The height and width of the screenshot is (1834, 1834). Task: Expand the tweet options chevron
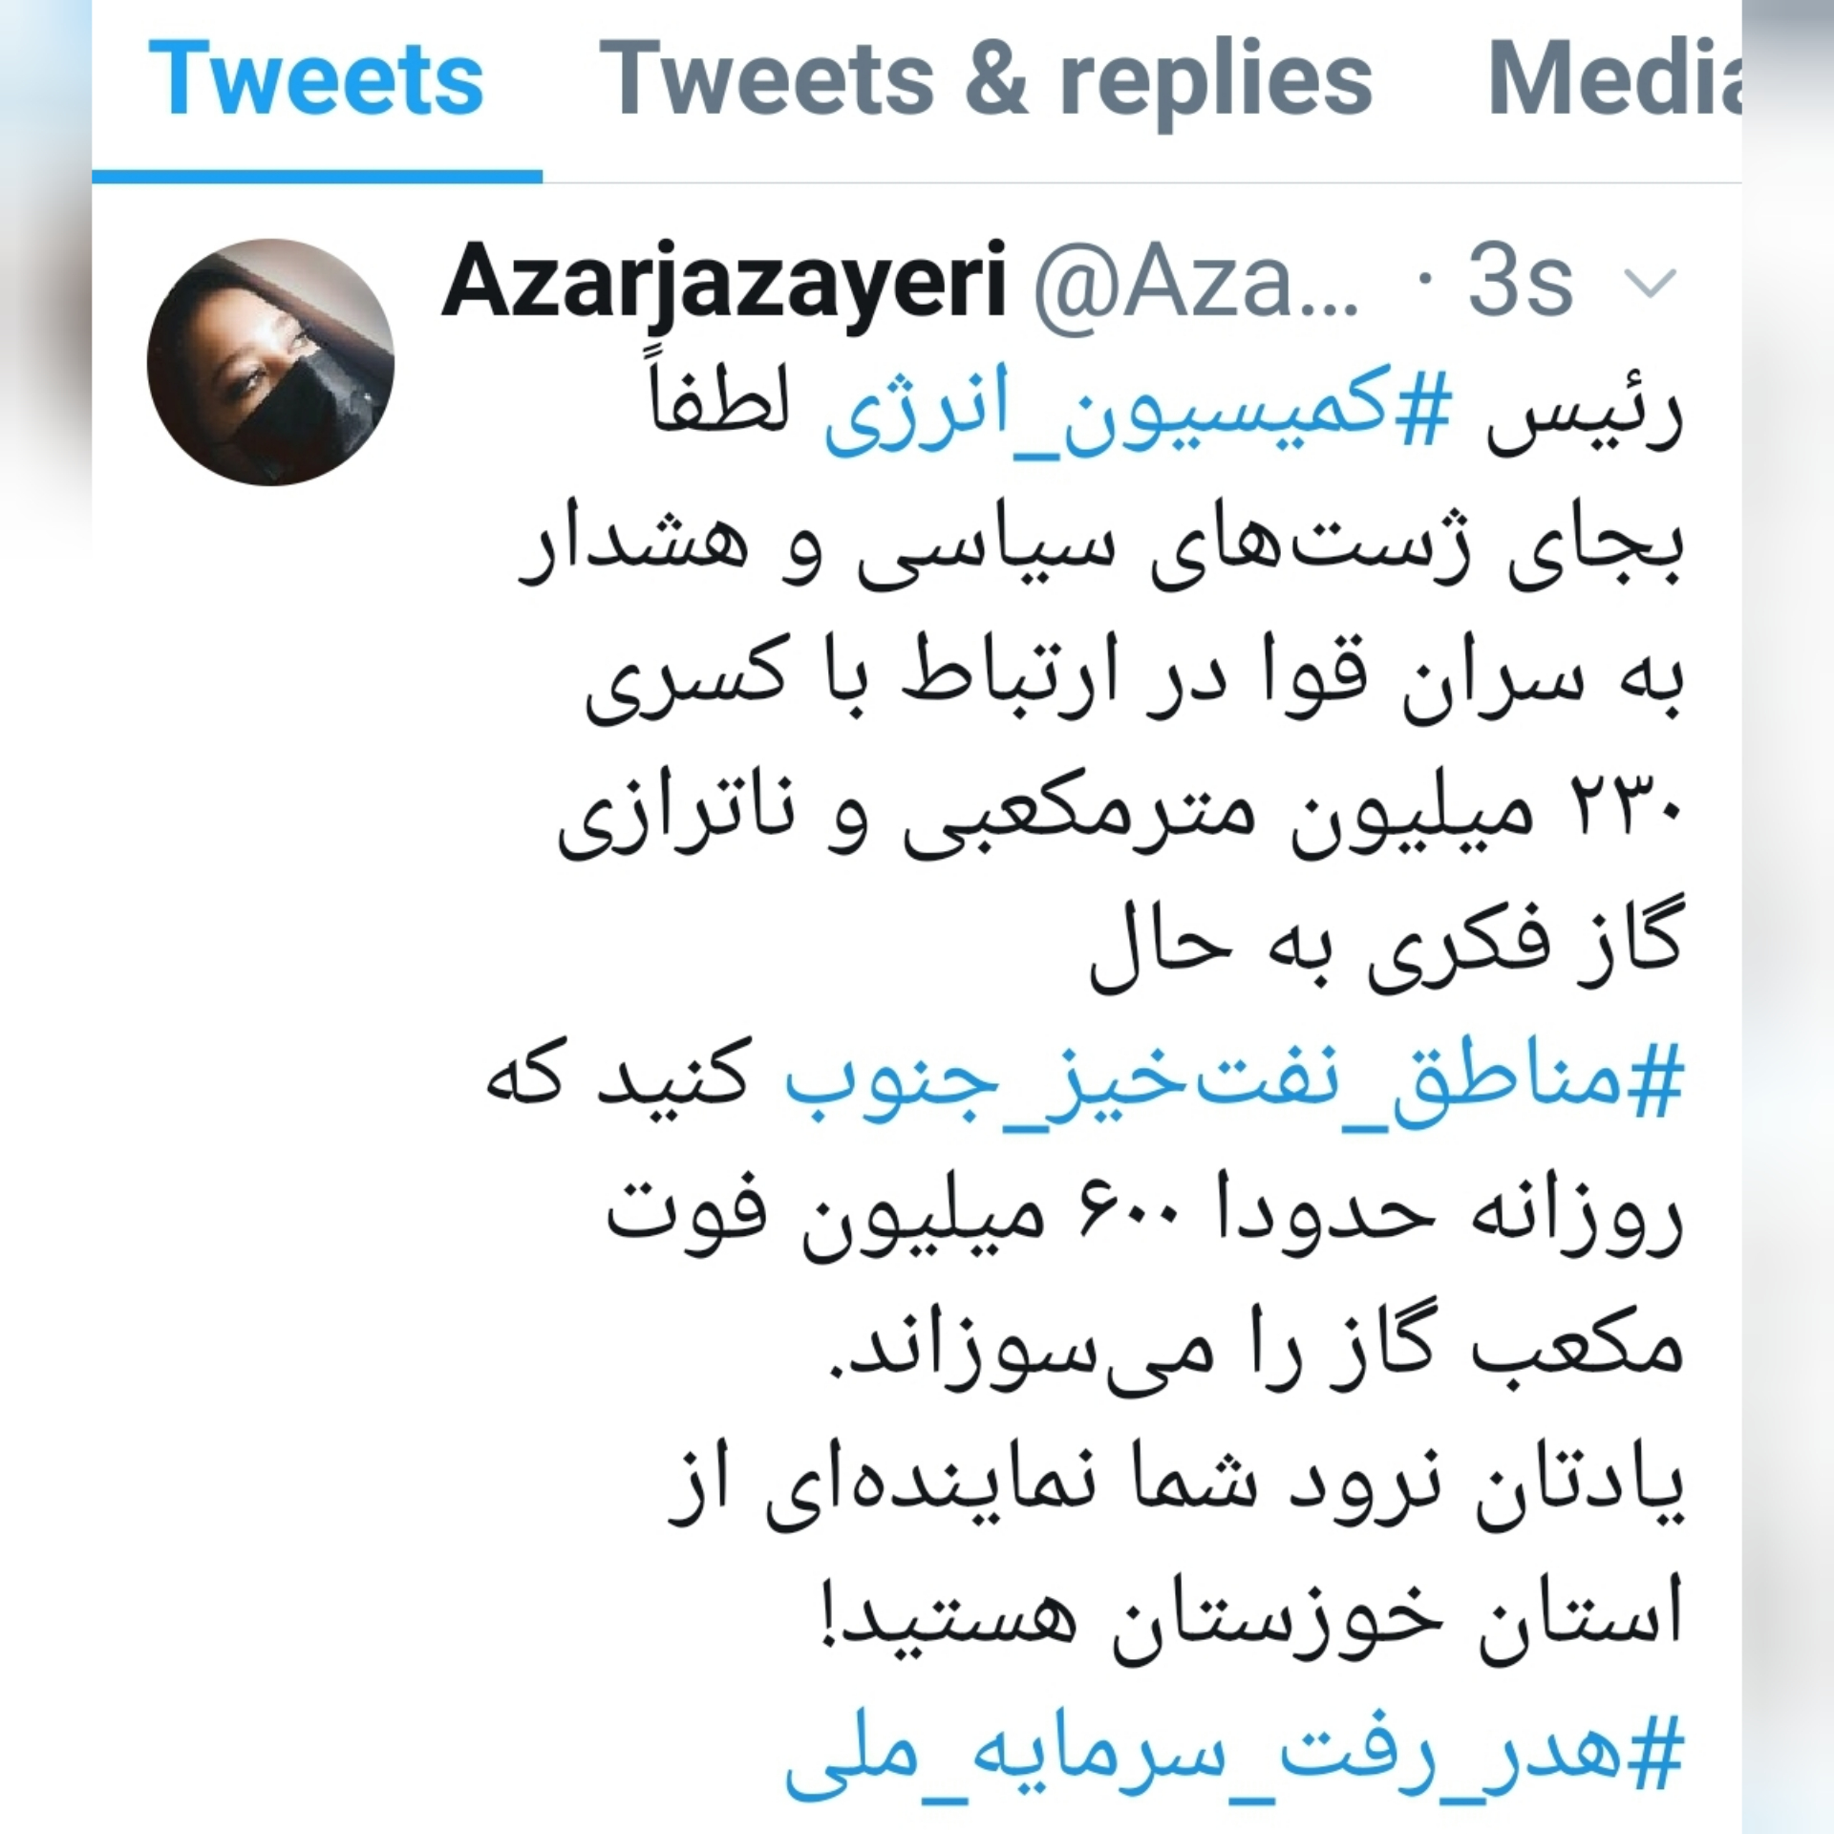[1649, 282]
